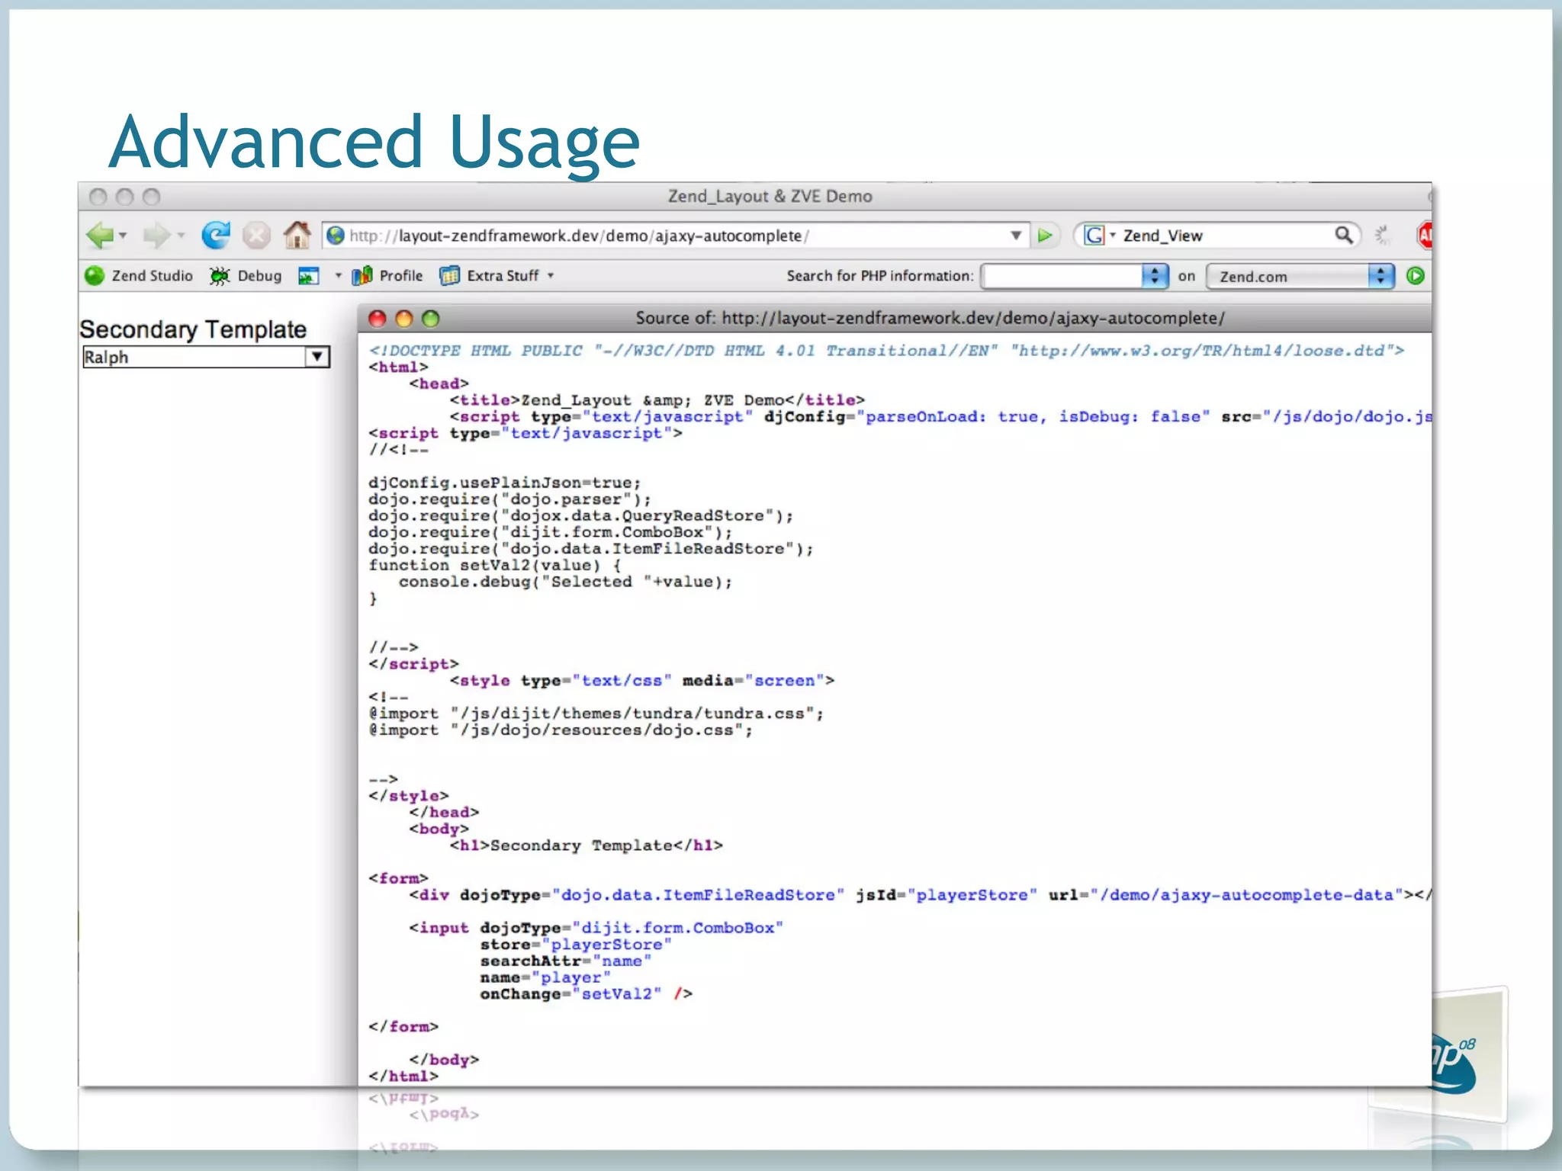This screenshot has width=1562, height=1171.
Task: Click the PHP information search field
Action: (1062, 276)
